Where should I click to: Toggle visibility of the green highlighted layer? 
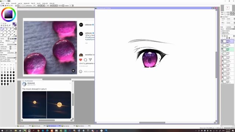pos(222,49)
